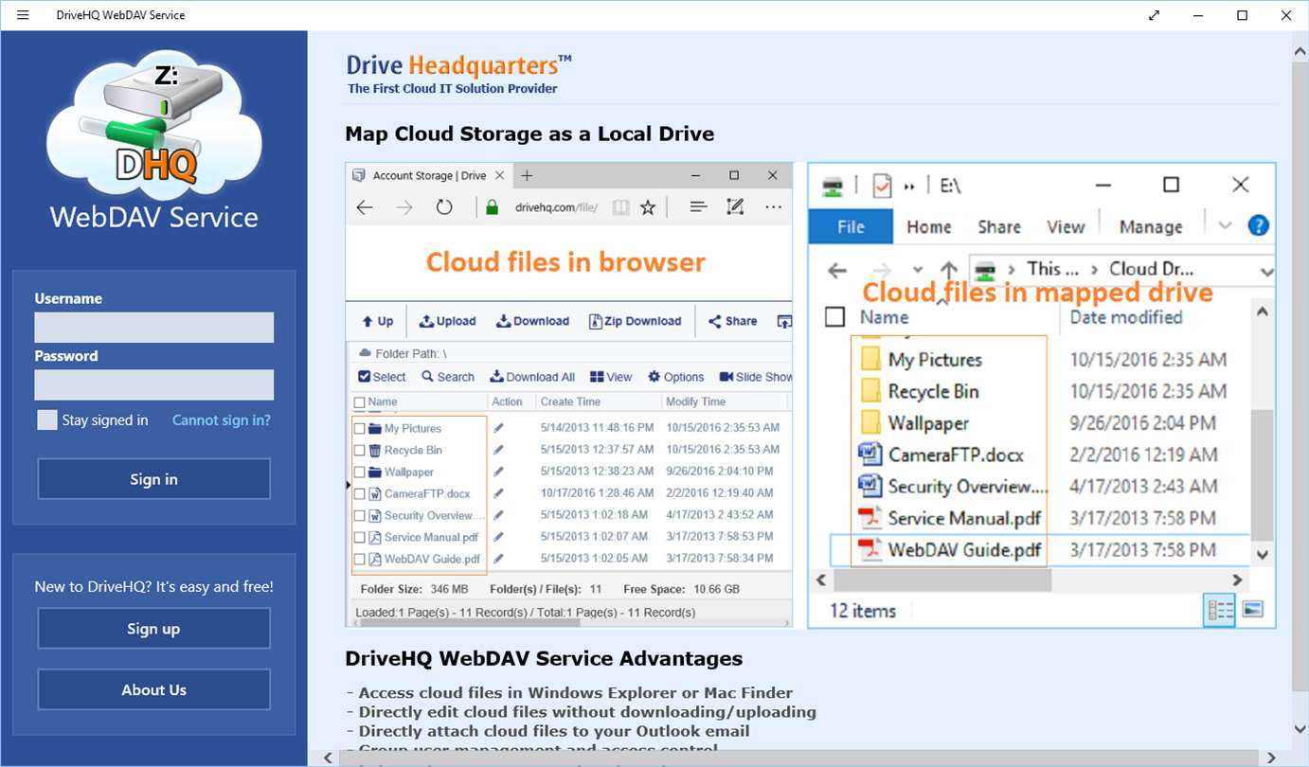Tick the My Pictures checkbox in browser list
This screenshot has height=767, width=1309.
pyautogui.click(x=359, y=429)
